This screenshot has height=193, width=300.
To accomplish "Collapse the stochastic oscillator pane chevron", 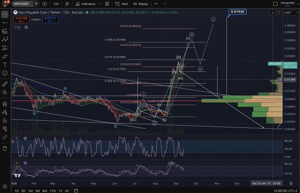I will pyautogui.click(x=17, y=138).
